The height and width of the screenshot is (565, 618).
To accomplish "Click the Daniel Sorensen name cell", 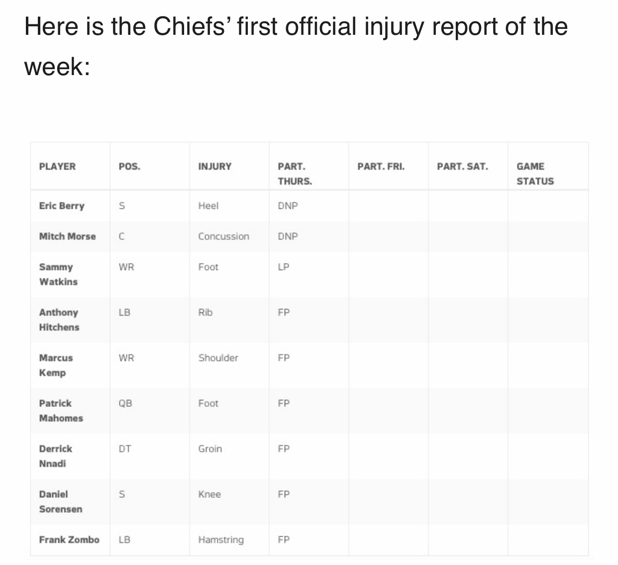I will pyautogui.click(x=60, y=501).
